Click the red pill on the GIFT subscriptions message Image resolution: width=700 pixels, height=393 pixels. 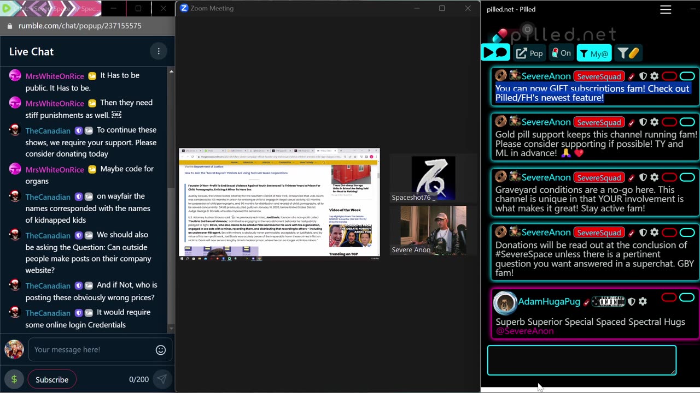(x=669, y=76)
